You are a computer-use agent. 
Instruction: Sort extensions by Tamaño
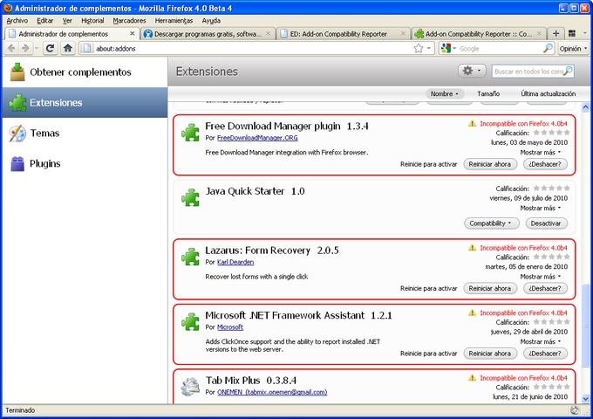click(x=488, y=93)
